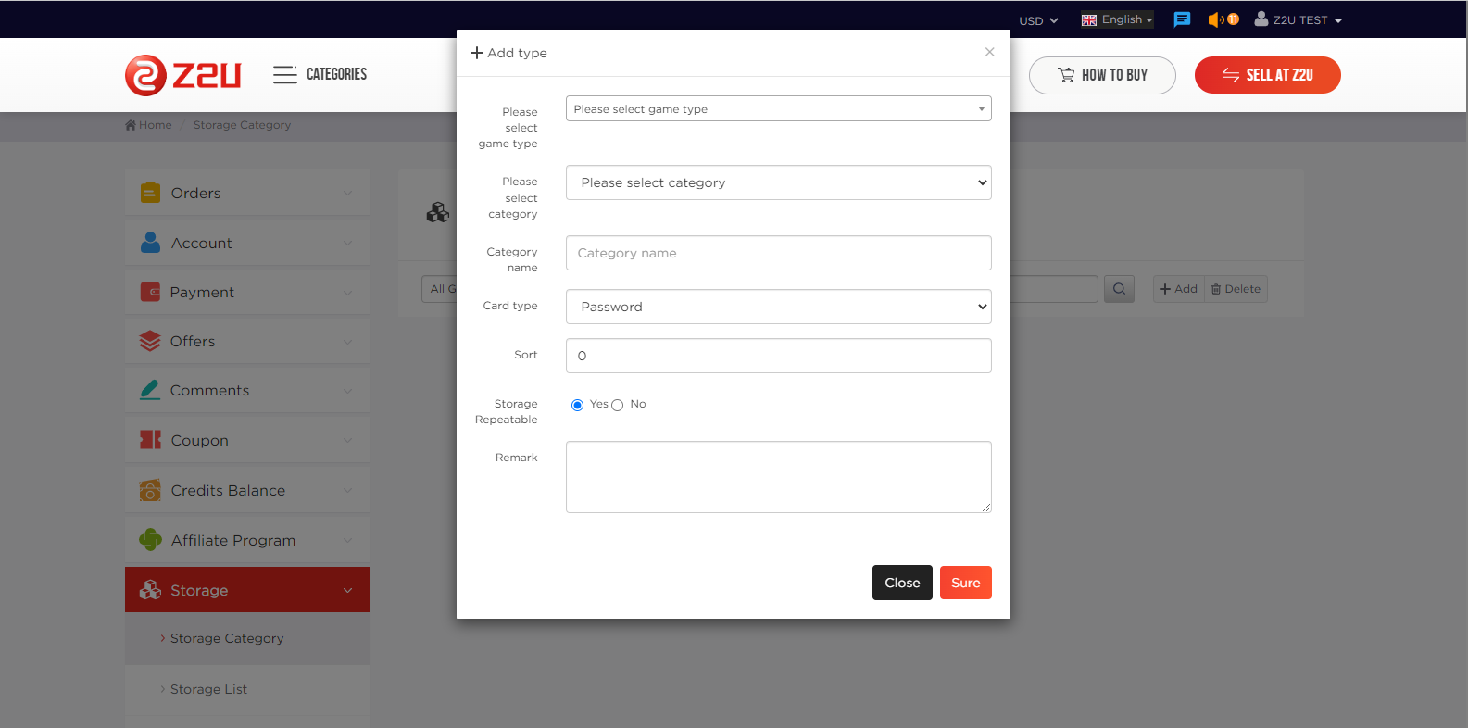This screenshot has width=1468, height=728.
Task: Select No for Storage Repeatable
Action: 618,405
